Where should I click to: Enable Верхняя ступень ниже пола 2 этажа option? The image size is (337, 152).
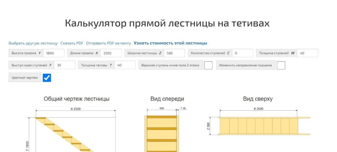(208, 65)
